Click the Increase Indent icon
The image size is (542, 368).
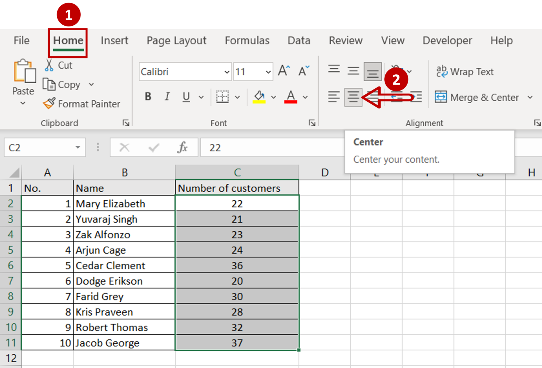pos(416,97)
